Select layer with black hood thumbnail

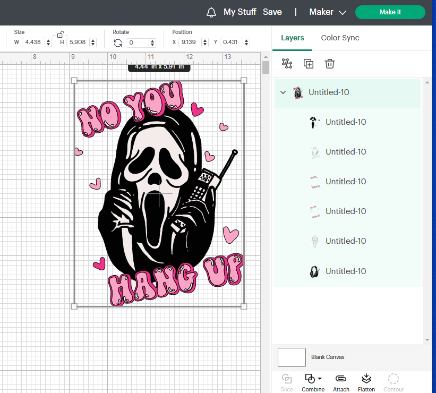coord(347,271)
